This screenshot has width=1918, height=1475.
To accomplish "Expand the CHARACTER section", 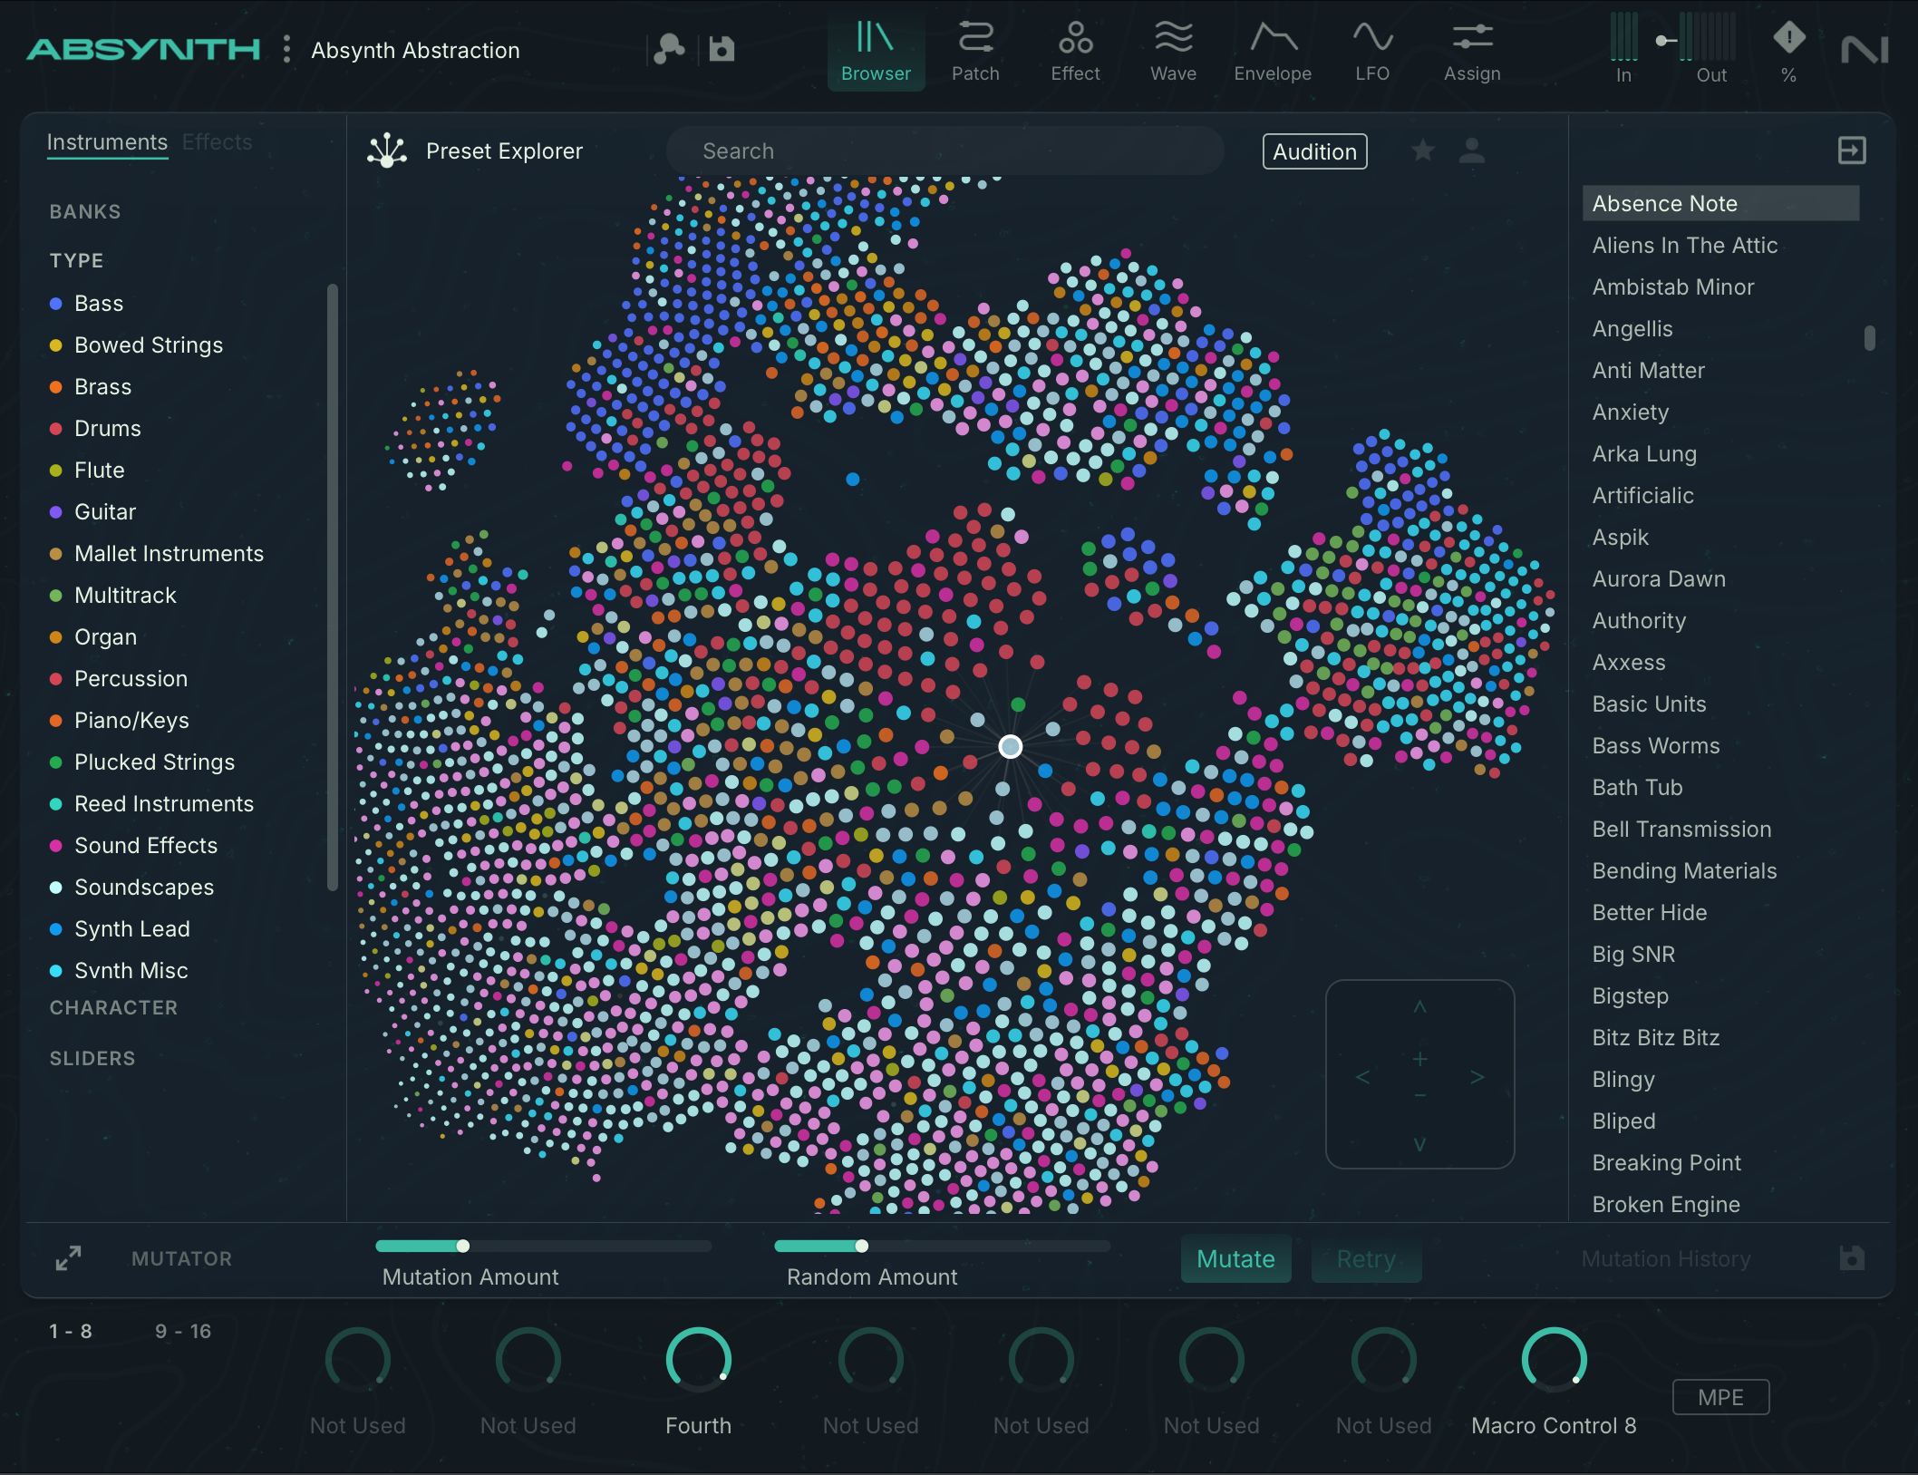I will (113, 1007).
